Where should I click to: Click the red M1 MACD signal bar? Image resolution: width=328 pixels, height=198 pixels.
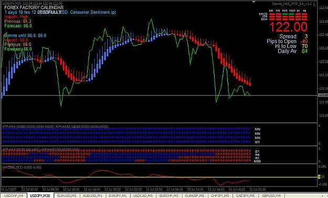[x=272, y=14]
